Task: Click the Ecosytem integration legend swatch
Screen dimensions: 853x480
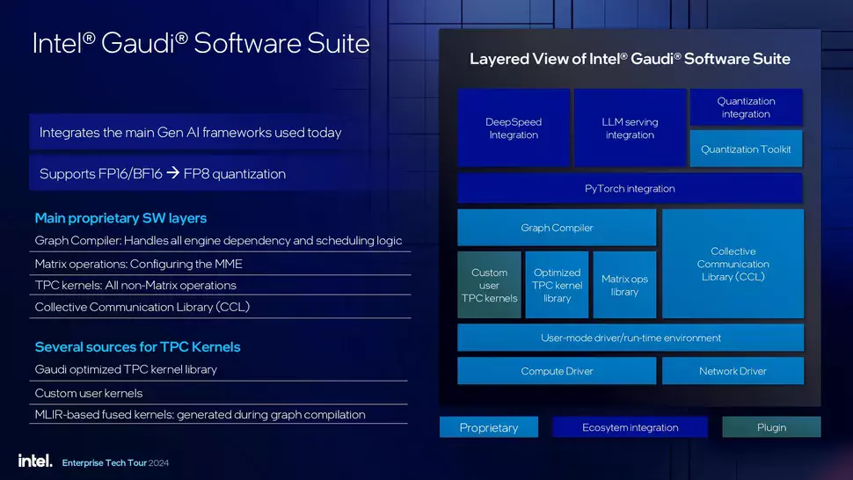Action: click(x=630, y=427)
